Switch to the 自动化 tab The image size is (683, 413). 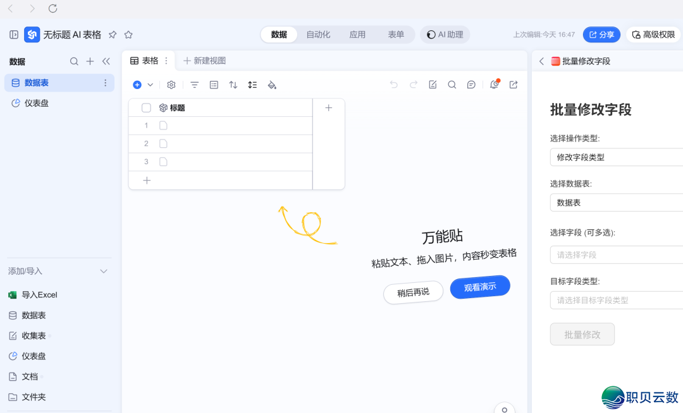coord(318,35)
